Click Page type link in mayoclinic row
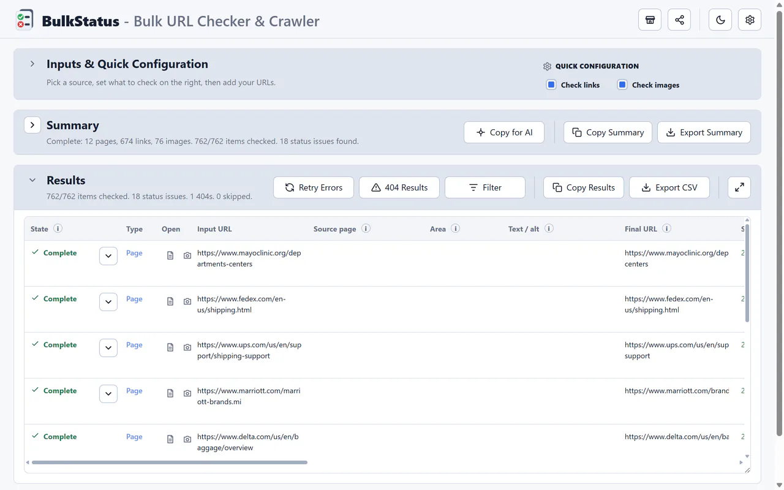Screen dimensions: 784x490 pos(134,253)
